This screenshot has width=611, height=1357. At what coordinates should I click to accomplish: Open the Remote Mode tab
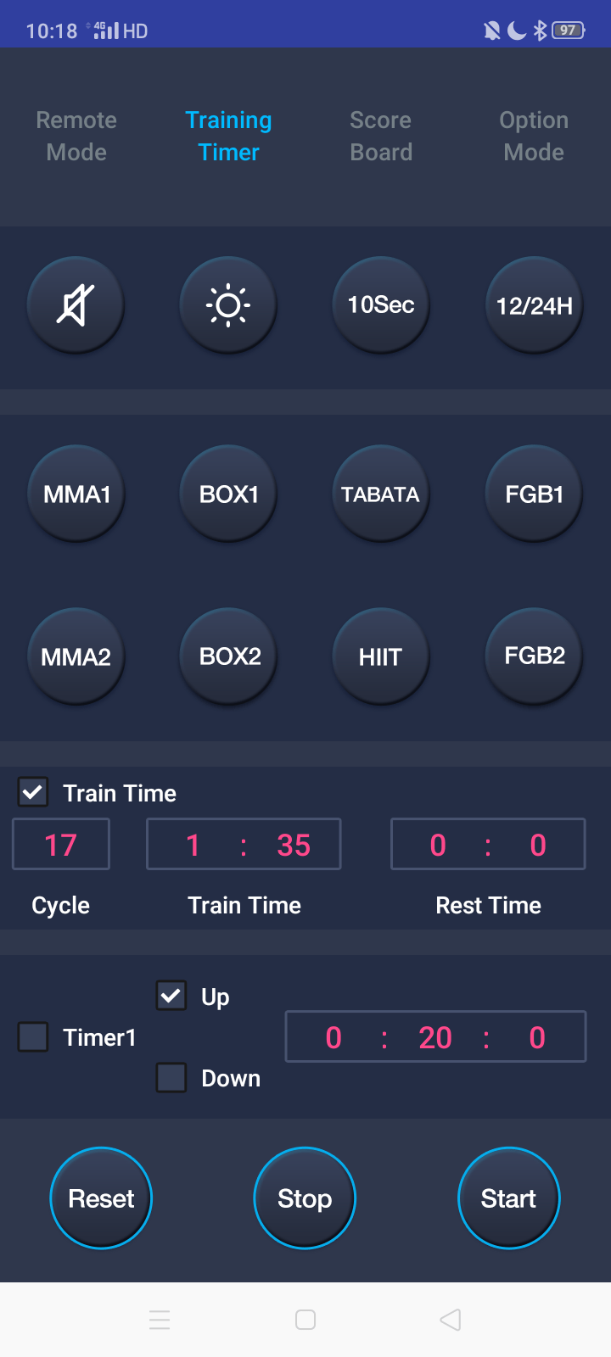pyautogui.click(x=76, y=136)
